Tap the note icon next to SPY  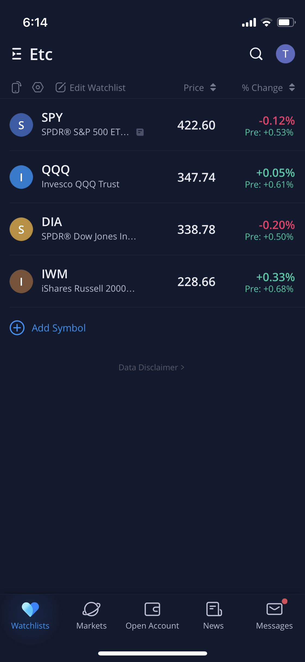pyautogui.click(x=140, y=132)
